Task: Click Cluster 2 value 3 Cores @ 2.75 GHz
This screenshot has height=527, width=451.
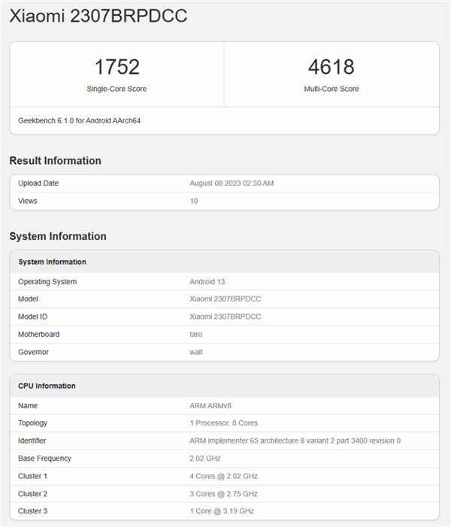Action: point(223,494)
